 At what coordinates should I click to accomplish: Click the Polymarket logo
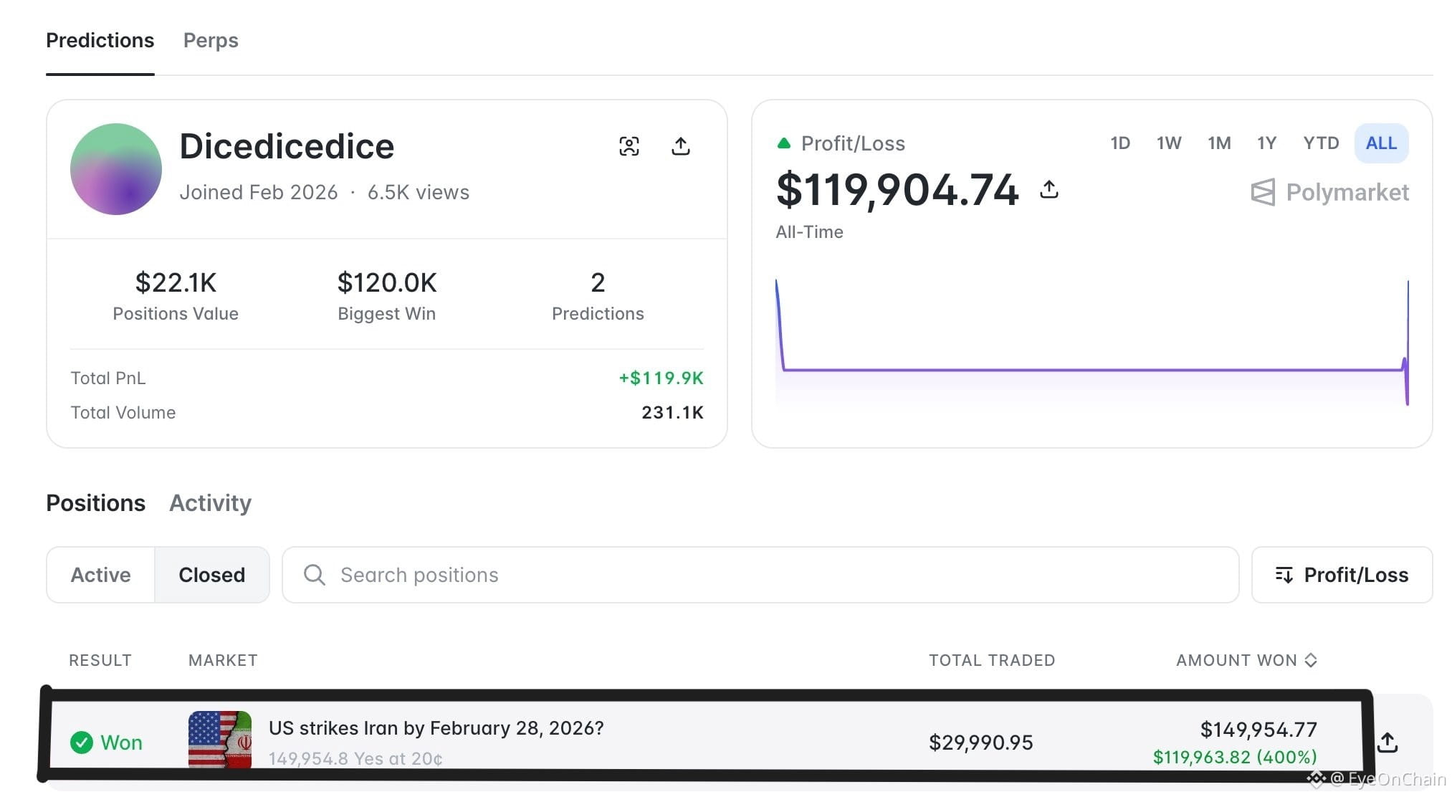[1329, 192]
